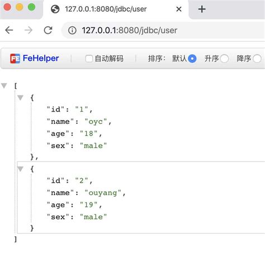The height and width of the screenshot is (253, 265).
Task: Click the "name" key in first object
Action: [x=60, y=121]
